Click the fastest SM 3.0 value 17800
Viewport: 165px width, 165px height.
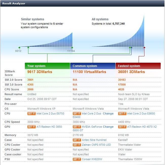click(x=122, y=85)
